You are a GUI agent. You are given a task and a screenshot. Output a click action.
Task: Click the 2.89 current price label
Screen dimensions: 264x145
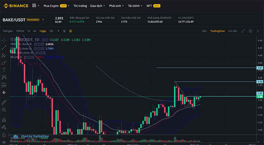click(260, 97)
